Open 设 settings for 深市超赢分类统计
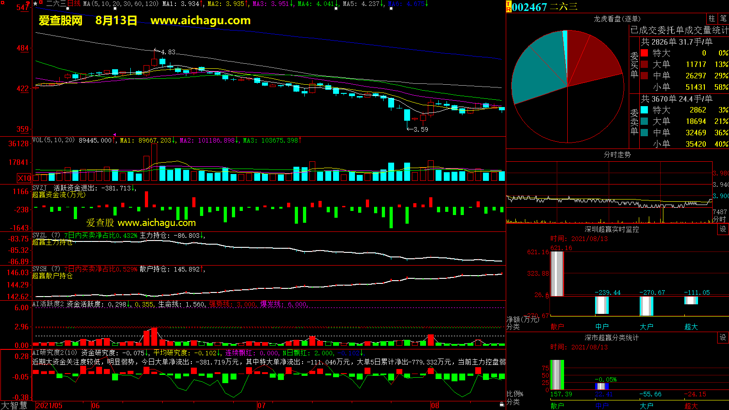729x410 pixels. click(723, 338)
